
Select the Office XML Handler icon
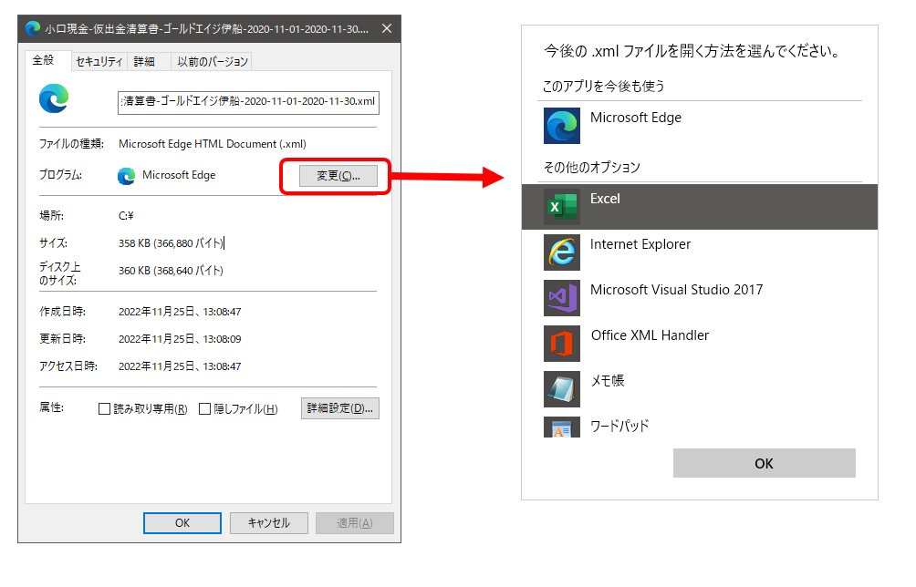561,344
